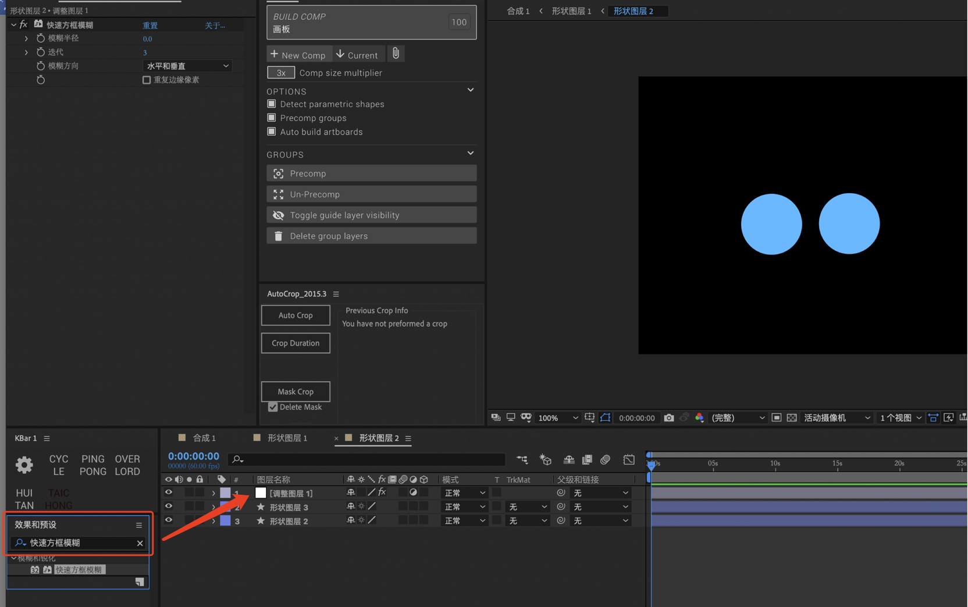Click the New Comp button
This screenshot has height=607, width=968.
pyautogui.click(x=298, y=54)
